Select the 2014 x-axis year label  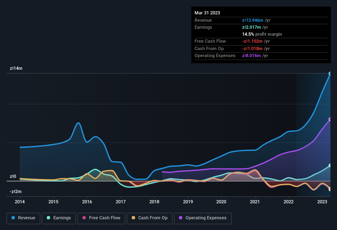click(x=20, y=202)
